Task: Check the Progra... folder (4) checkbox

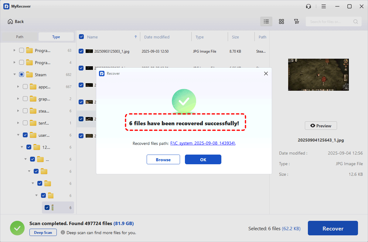Action: click(x=22, y=63)
